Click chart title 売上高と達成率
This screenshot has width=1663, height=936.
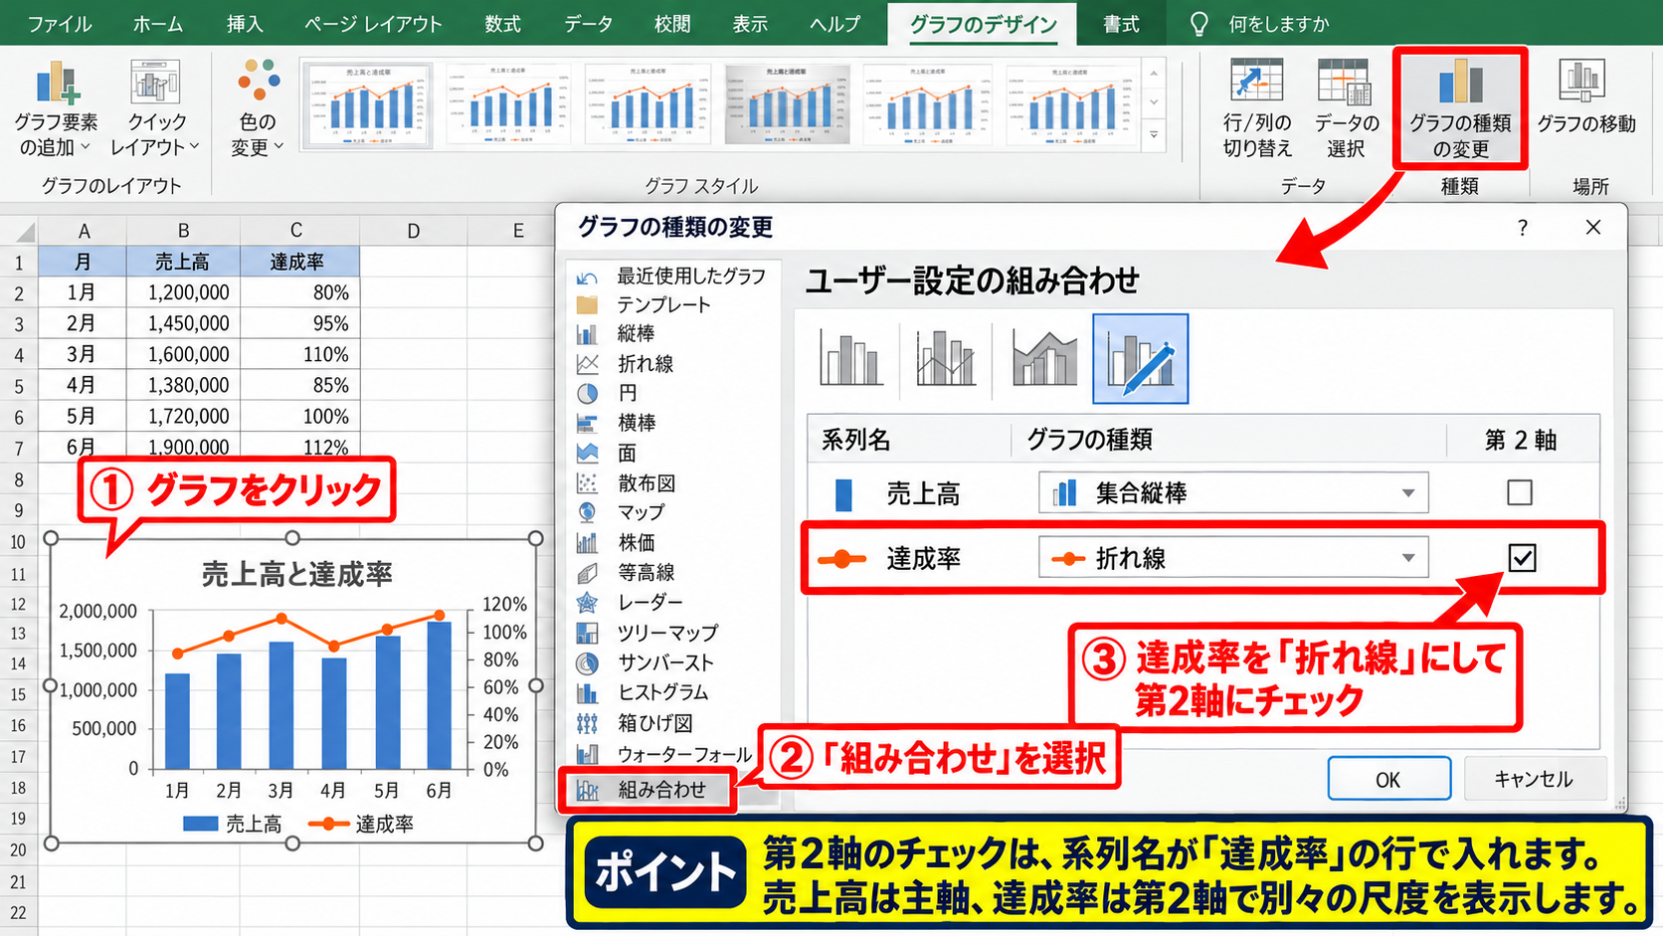(x=296, y=574)
